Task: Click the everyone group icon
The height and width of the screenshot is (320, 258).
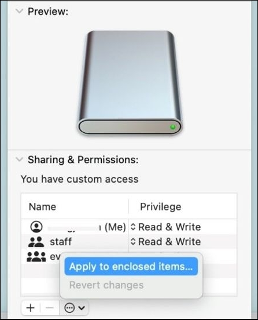Action: point(36,257)
